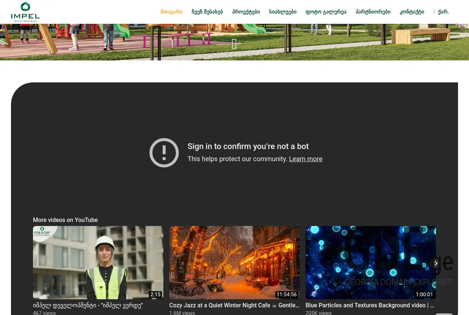The width and height of the screenshot is (469, 315).
Task: Open the პროექტები section
Action: pos(246,12)
